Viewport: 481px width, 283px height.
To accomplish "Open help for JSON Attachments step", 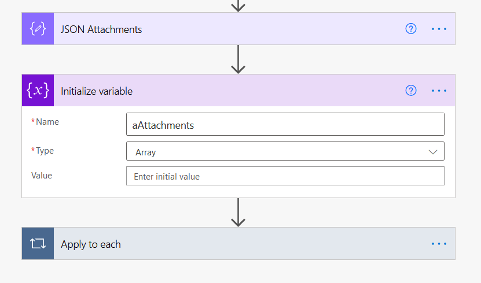I will (411, 29).
